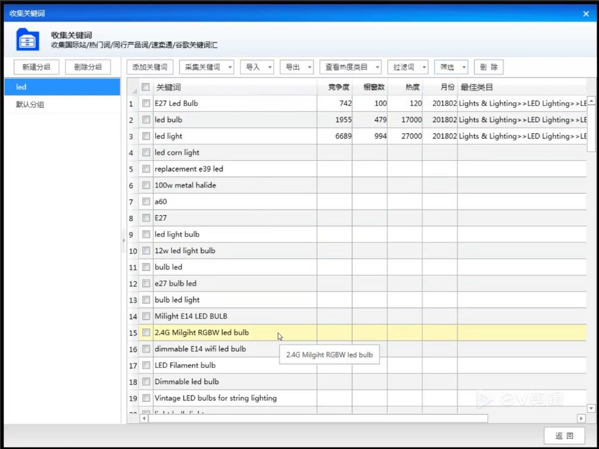
Task: Sort by 月份 column header
Action: click(x=440, y=87)
